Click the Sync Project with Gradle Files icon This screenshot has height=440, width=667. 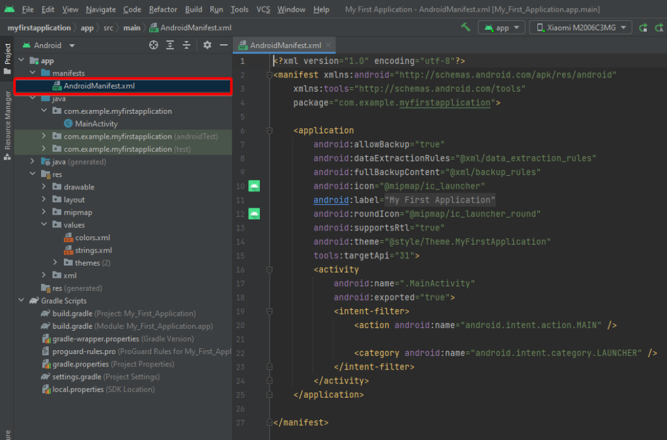642,28
